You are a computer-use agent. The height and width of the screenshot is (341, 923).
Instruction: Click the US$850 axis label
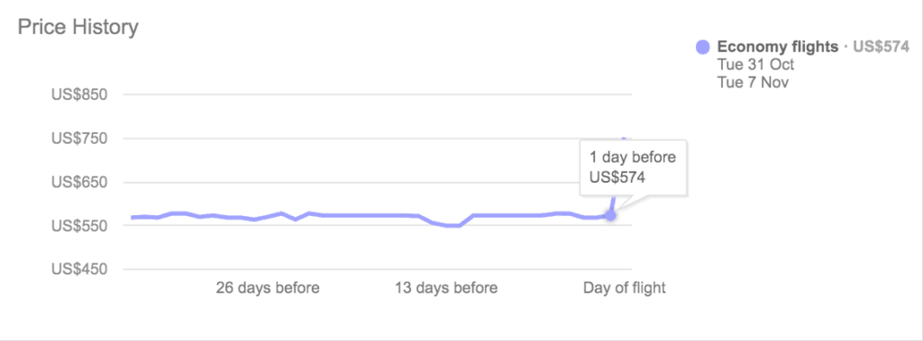point(79,94)
